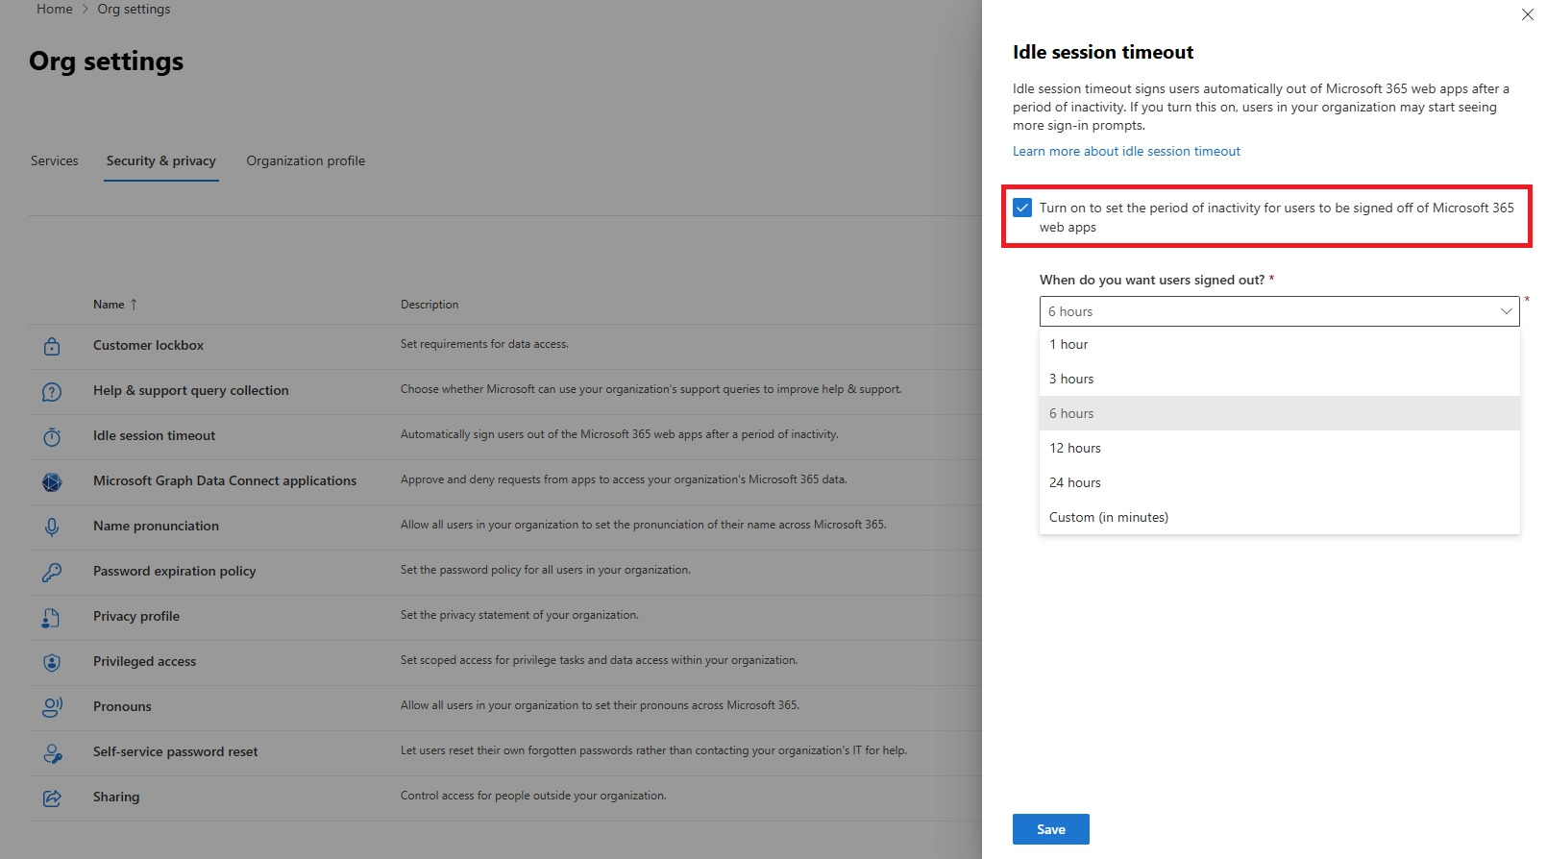Screen dimensions: 1547x859
Task: Switch to the Security & privacy tab
Action: point(160,160)
